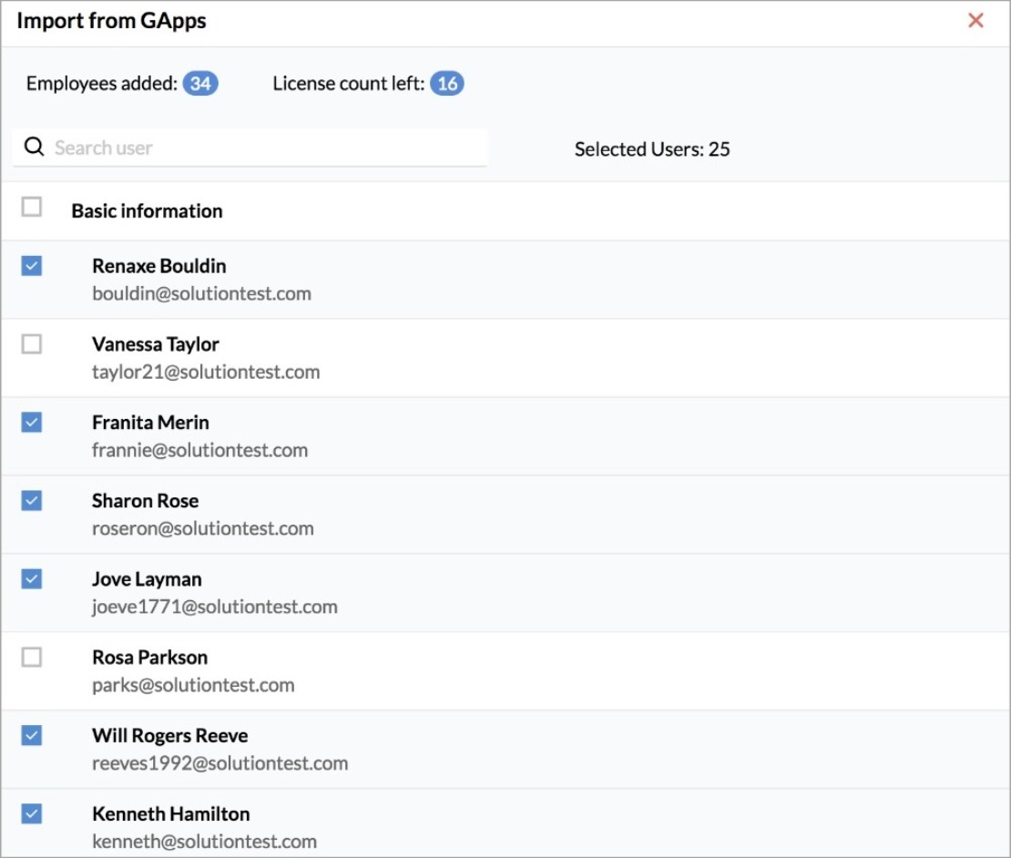Select Vanessa Taylor's checkbox

(32, 344)
